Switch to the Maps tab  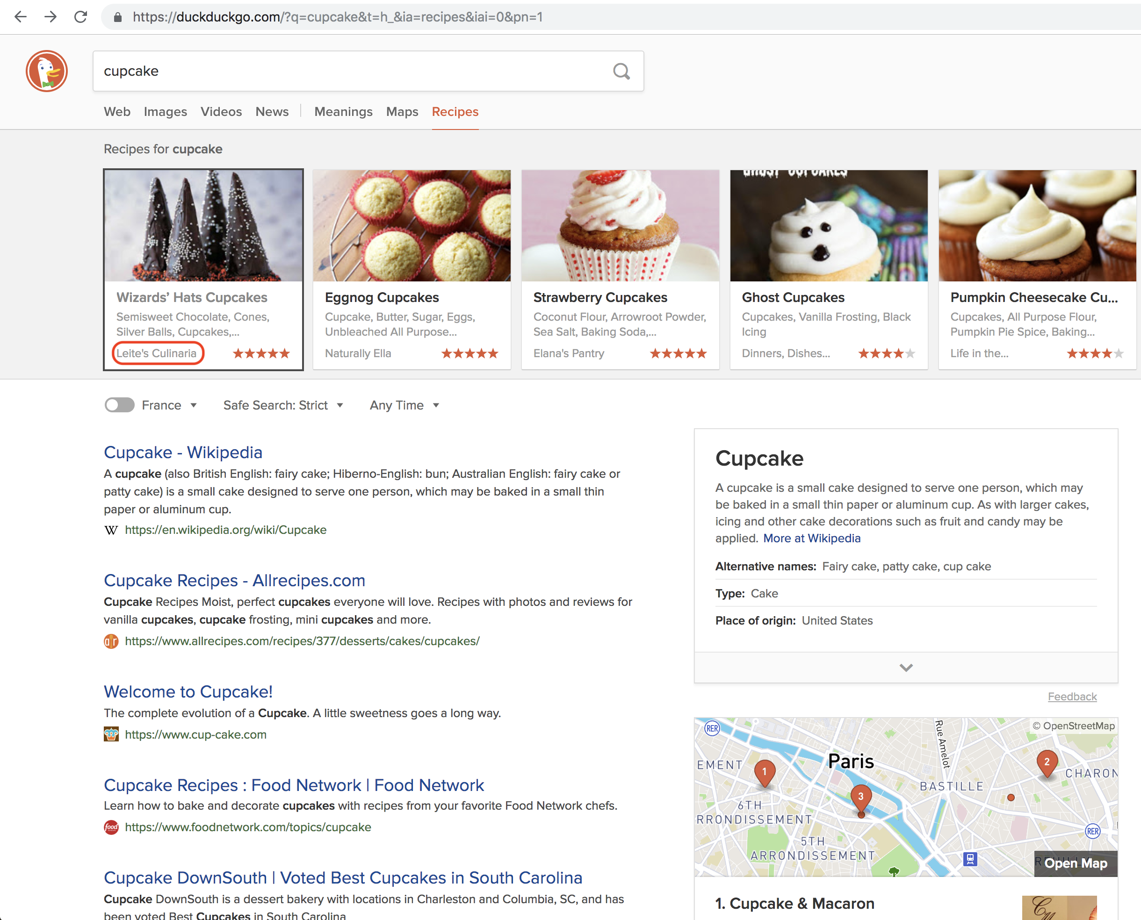coord(402,112)
